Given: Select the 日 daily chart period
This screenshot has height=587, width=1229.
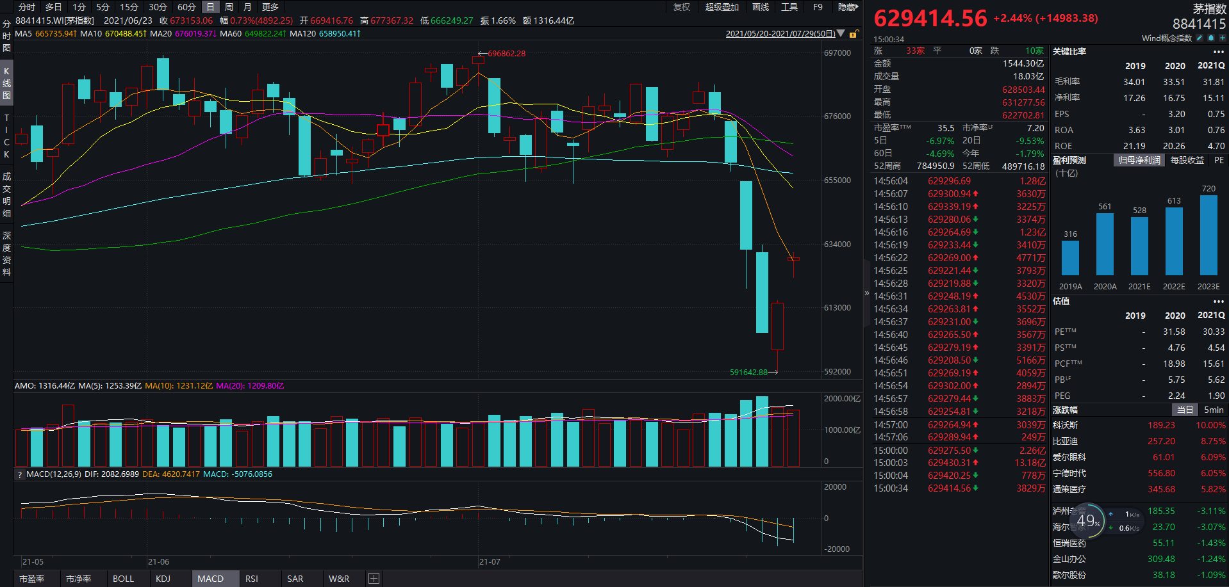Looking at the screenshot, I should 210,7.
